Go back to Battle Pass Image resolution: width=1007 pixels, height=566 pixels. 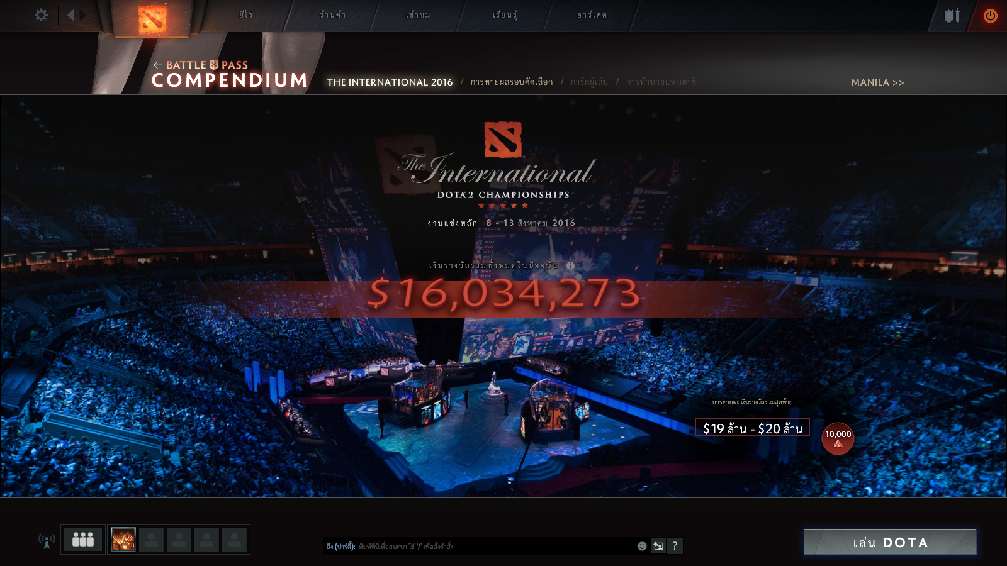[201, 65]
